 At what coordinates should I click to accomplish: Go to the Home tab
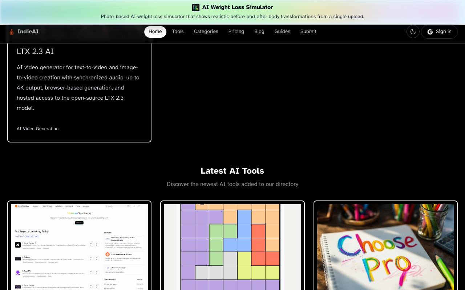tap(155, 32)
